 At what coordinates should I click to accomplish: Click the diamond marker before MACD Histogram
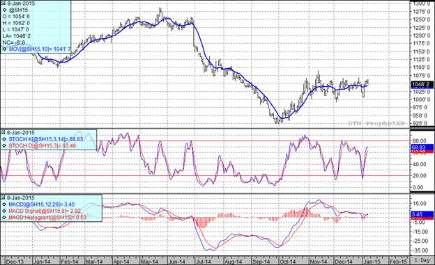coord(4,218)
